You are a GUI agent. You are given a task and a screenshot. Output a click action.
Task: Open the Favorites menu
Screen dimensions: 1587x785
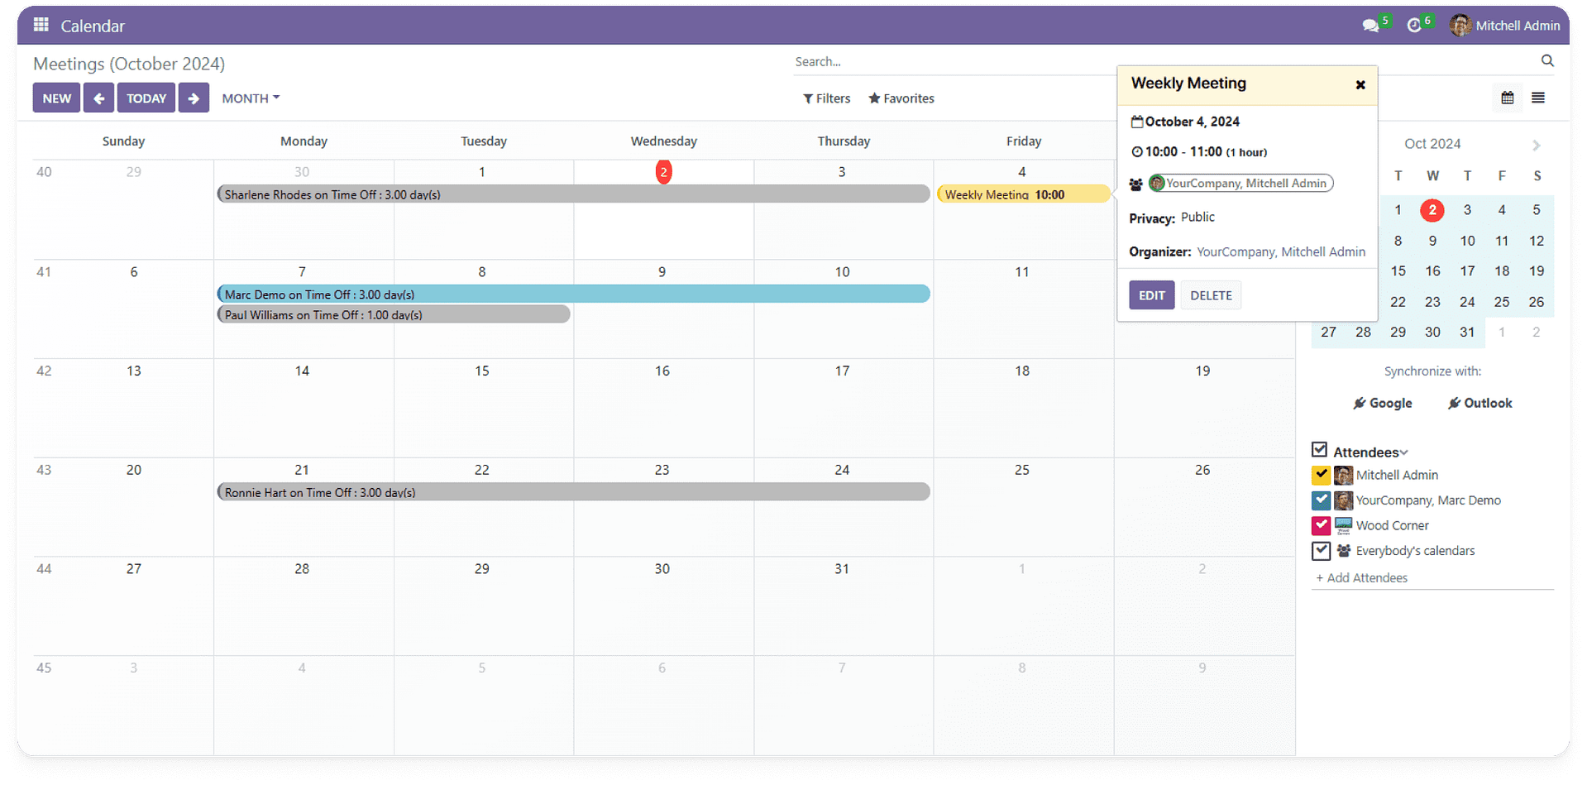901,98
